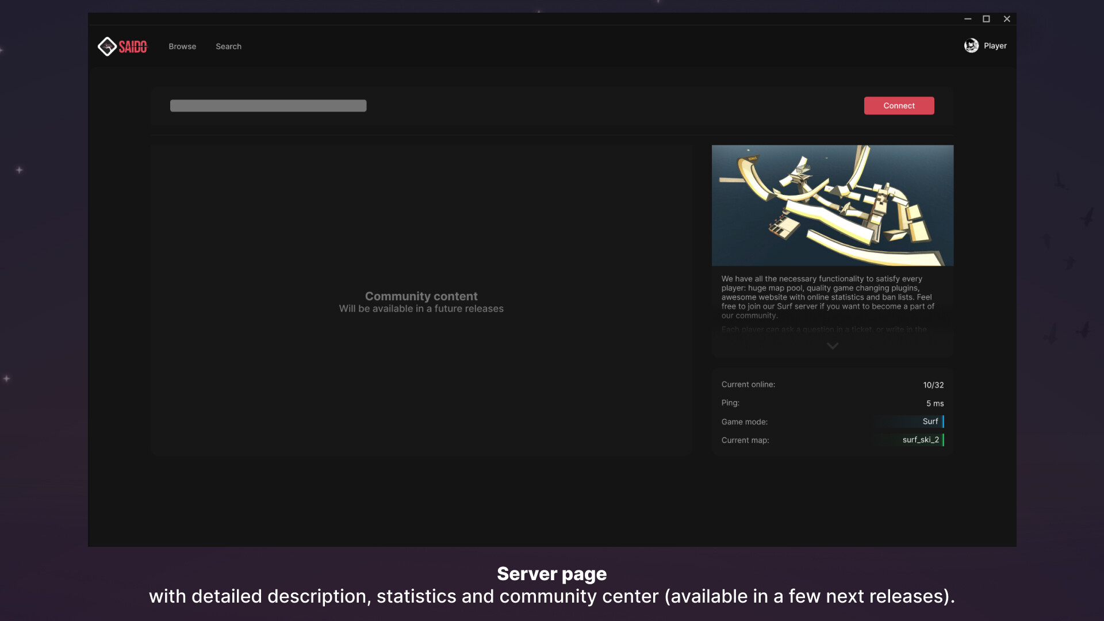
Task: Click the Current online 10/32 value
Action: click(x=932, y=385)
